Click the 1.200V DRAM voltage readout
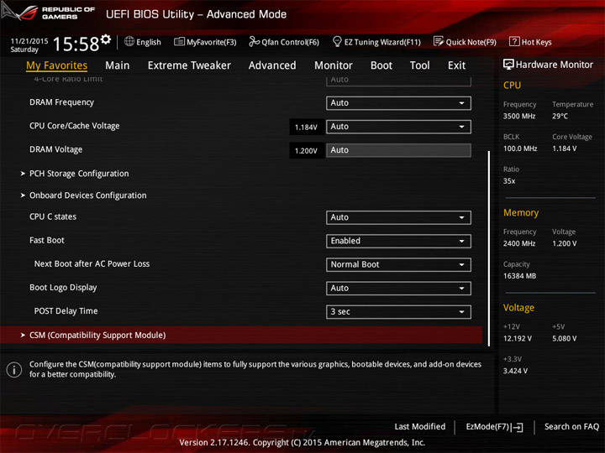The width and height of the screenshot is (605, 453). 307,151
